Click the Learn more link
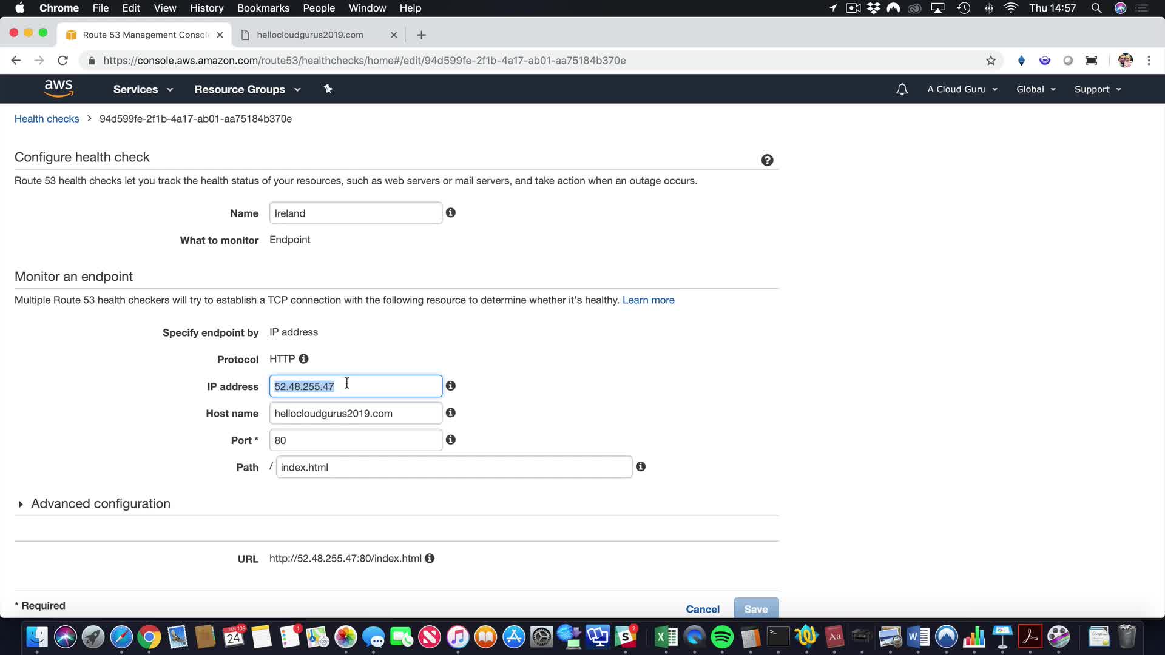Image resolution: width=1165 pixels, height=655 pixels. click(x=648, y=300)
